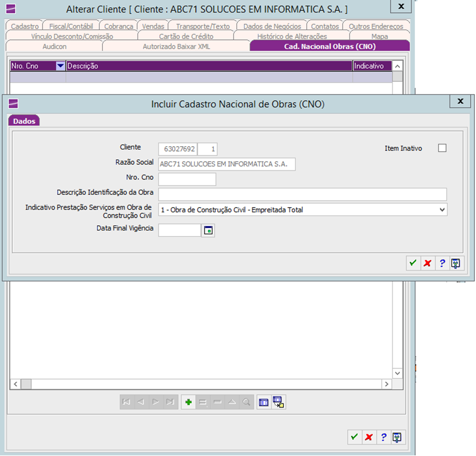The image size is (476, 456).
Task: Click the Cliente code field 63027692
Action: click(x=177, y=149)
